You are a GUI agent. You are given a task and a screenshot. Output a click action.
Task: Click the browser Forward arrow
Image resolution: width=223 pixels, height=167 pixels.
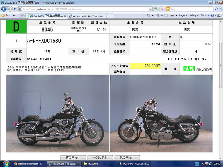pyautogui.click(x=10, y=9)
